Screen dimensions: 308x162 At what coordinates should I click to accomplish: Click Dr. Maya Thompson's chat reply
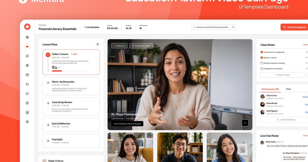point(294,158)
